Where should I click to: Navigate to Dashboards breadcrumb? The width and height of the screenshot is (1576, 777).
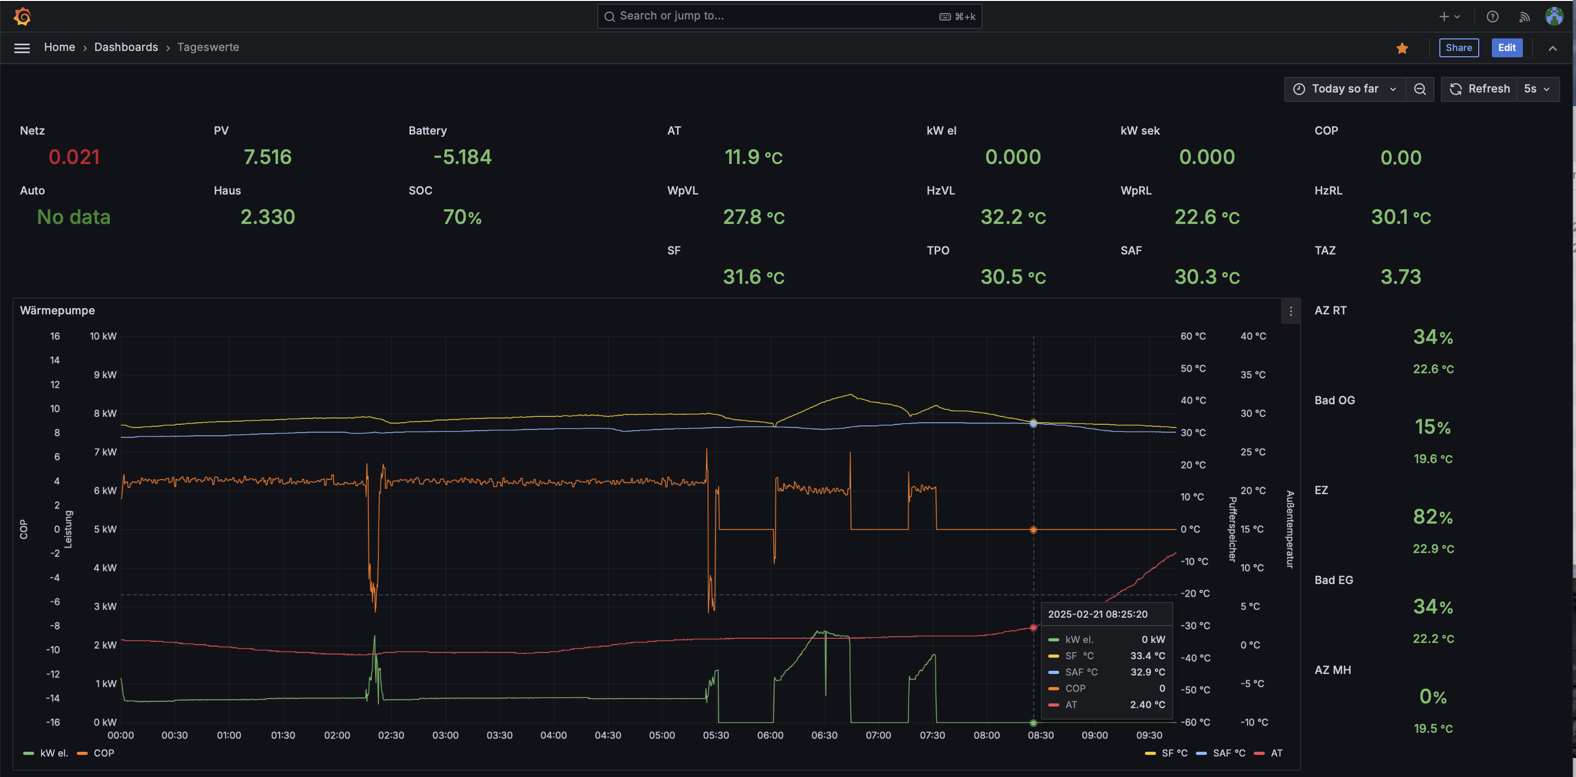(x=126, y=48)
